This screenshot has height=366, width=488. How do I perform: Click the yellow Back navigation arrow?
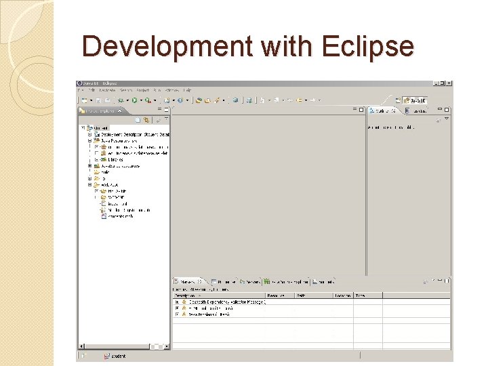click(299, 100)
